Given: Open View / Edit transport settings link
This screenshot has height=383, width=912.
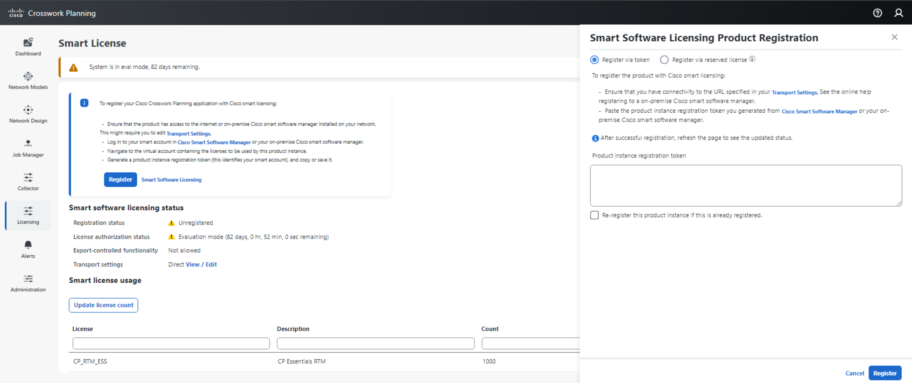Looking at the screenshot, I should pyautogui.click(x=201, y=264).
